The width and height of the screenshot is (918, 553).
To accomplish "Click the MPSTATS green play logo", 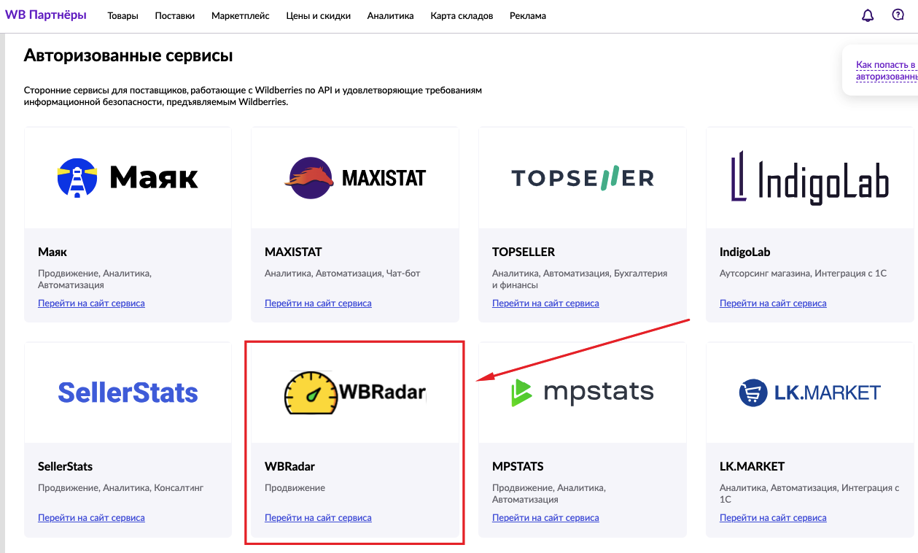I will 522,392.
